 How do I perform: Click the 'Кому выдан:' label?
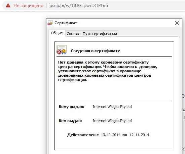[72, 107]
